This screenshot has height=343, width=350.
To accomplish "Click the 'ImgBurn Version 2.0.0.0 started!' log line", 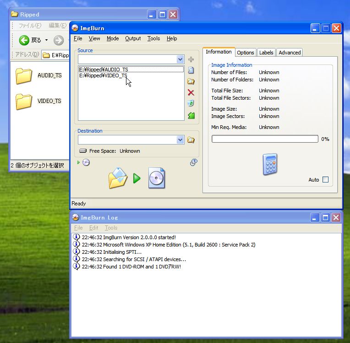I will [129, 237].
